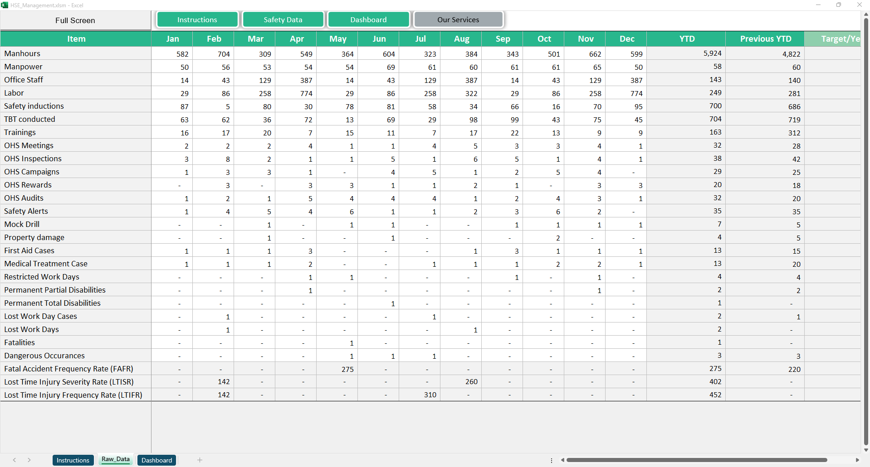
Task: Click the Our Services gray button
Action: pos(458,20)
